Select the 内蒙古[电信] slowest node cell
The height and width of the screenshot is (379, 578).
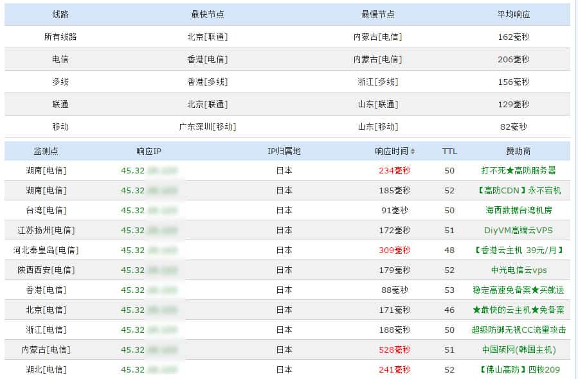pyautogui.click(x=379, y=37)
